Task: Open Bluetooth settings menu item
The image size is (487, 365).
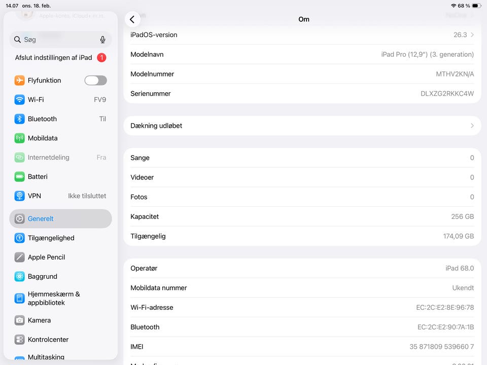Action: [x=60, y=119]
